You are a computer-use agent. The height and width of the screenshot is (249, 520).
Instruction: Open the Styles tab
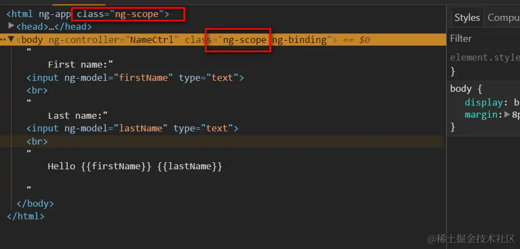pyautogui.click(x=467, y=17)
